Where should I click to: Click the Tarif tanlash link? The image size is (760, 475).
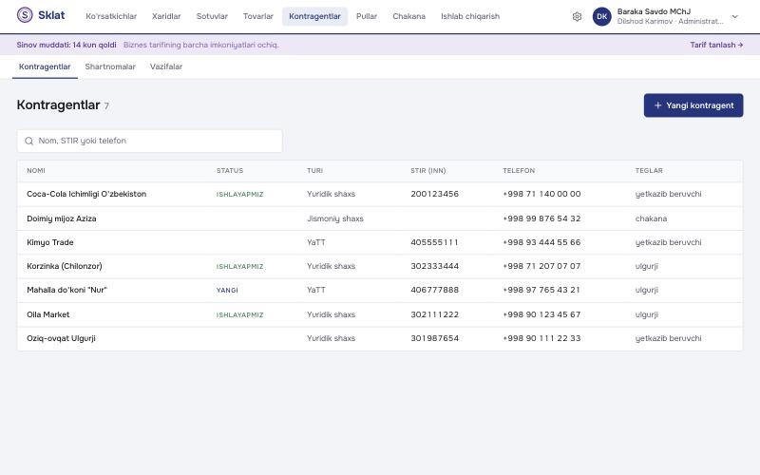(716, 45)
